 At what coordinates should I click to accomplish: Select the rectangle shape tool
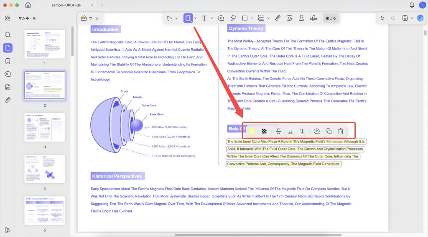pos(245,18)
